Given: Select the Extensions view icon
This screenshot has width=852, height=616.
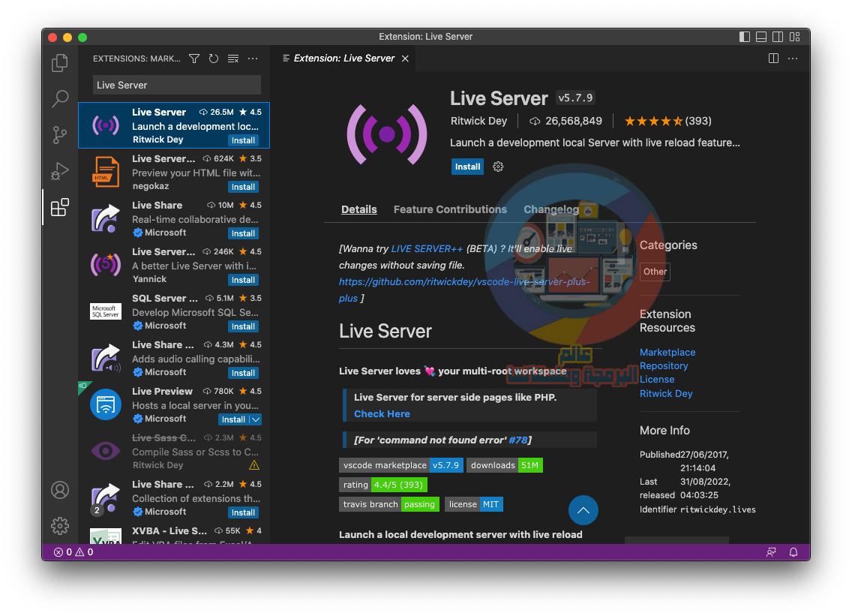Looking at the screenshot, I should tap(60, 207).
